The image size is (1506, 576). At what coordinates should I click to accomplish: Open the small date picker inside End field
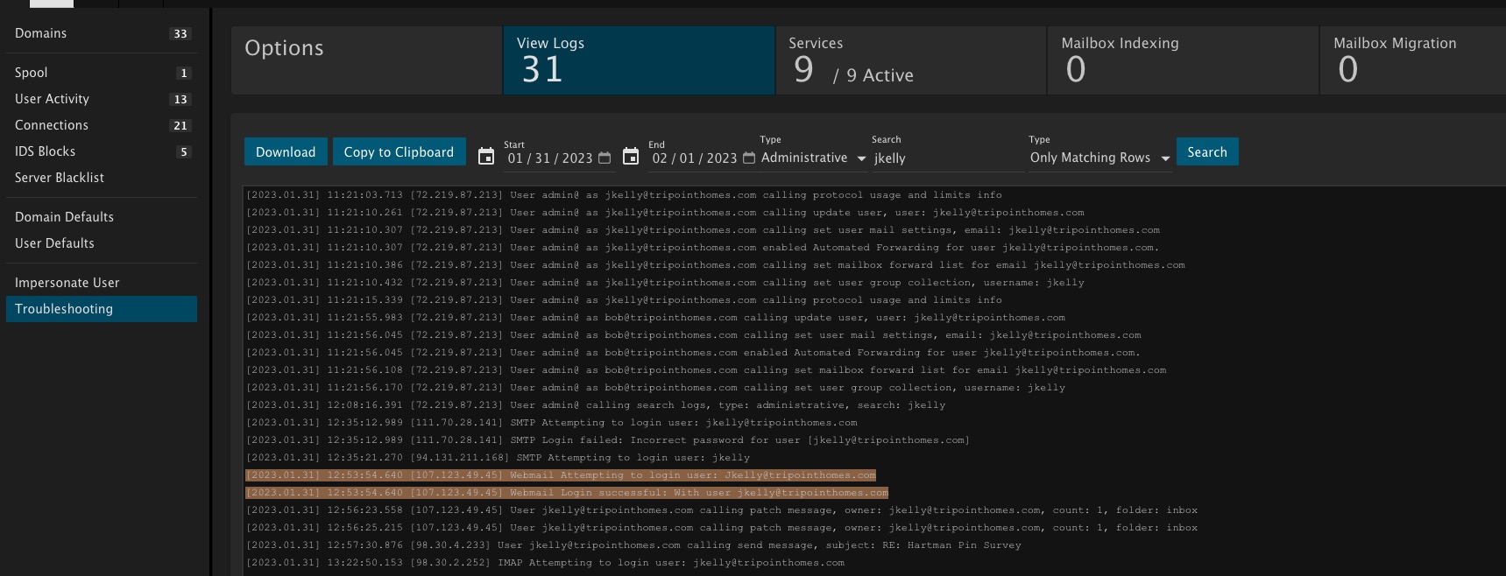click(749, 158)
